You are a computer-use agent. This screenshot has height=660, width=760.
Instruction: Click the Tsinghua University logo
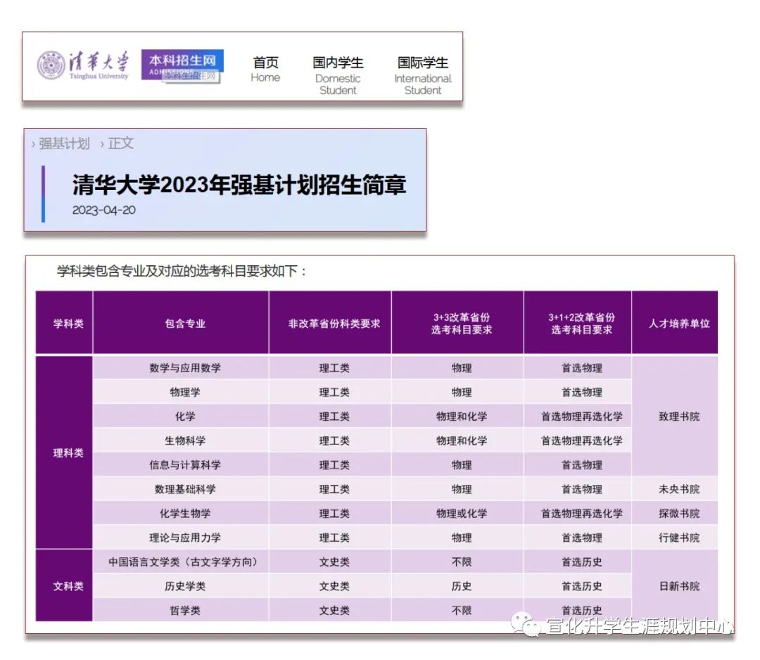tap(83, 65)
